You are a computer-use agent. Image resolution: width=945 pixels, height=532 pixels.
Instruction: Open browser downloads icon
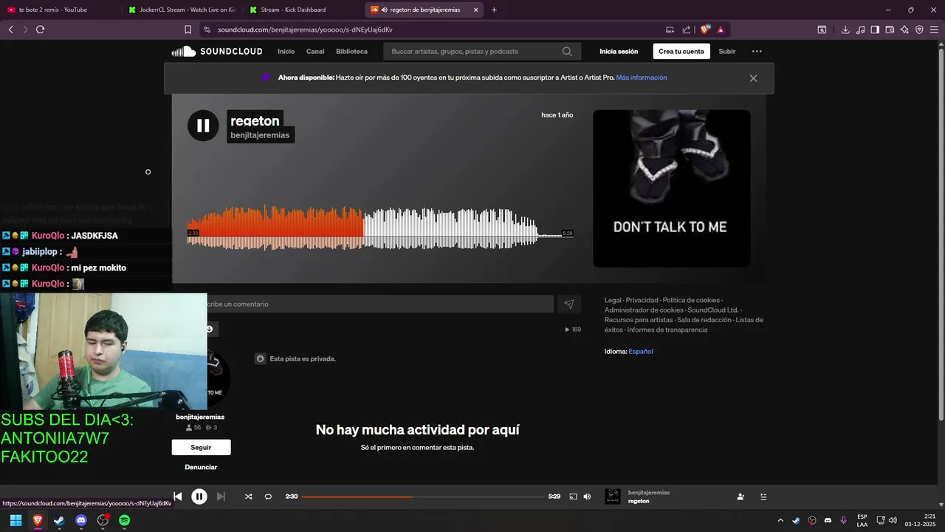pyautogui.click(x=845, y=30)
